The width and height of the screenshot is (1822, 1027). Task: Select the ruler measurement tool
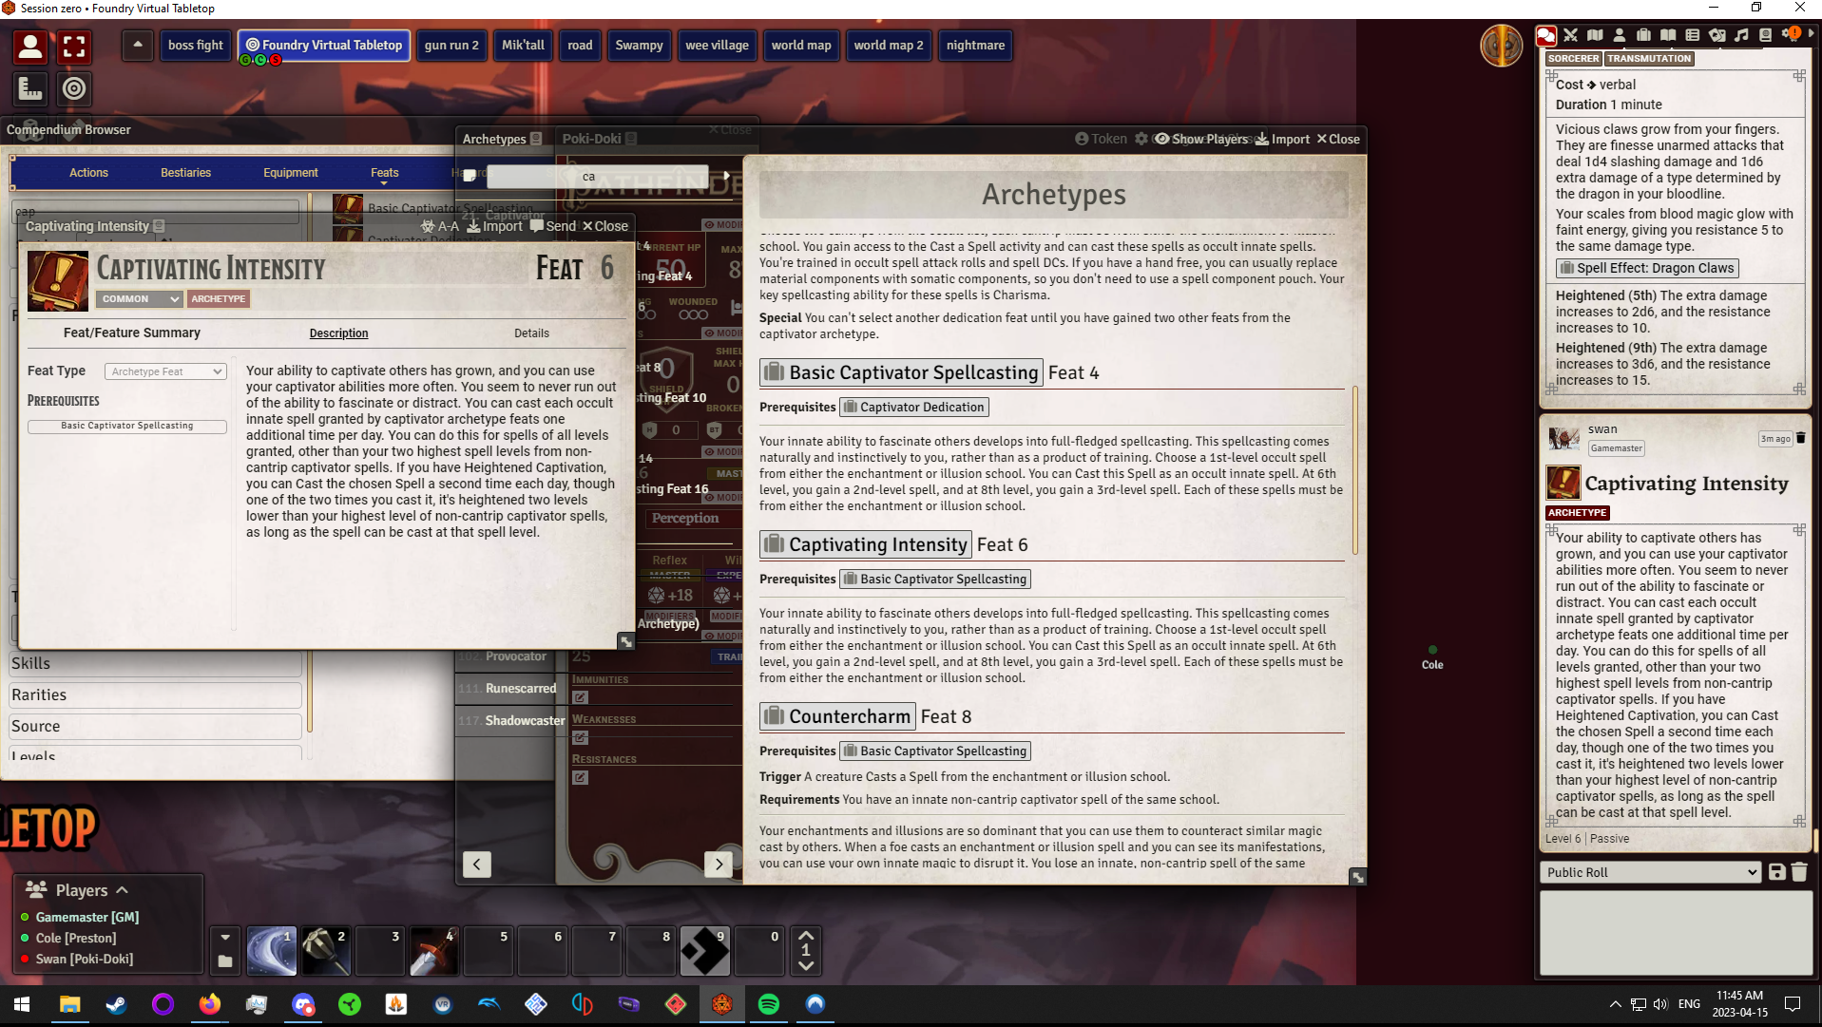pos(29,88)
